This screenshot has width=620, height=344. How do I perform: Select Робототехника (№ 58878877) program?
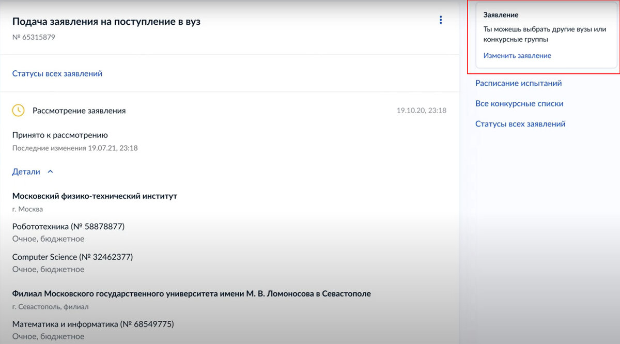click(68, 226)
